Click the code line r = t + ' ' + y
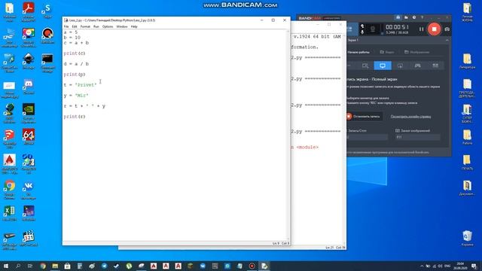The width and height of the screenshot is (482, 271). click(x=84, y=106)
